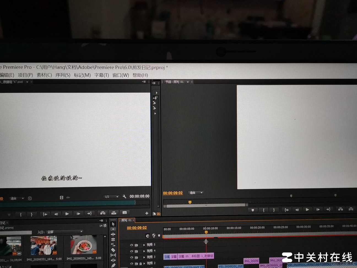Open the 1/2 playback resolution dropdown
The height and width of the screenshot is (268, 357).
[x=111, y=197]
